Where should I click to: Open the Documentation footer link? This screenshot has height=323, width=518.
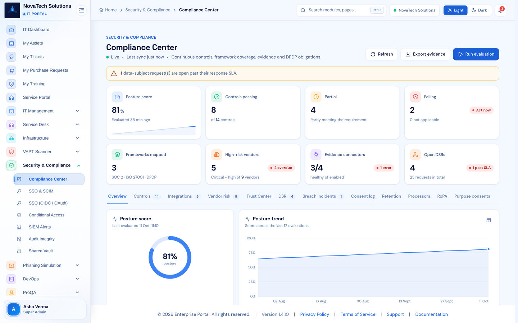(431, 314)
